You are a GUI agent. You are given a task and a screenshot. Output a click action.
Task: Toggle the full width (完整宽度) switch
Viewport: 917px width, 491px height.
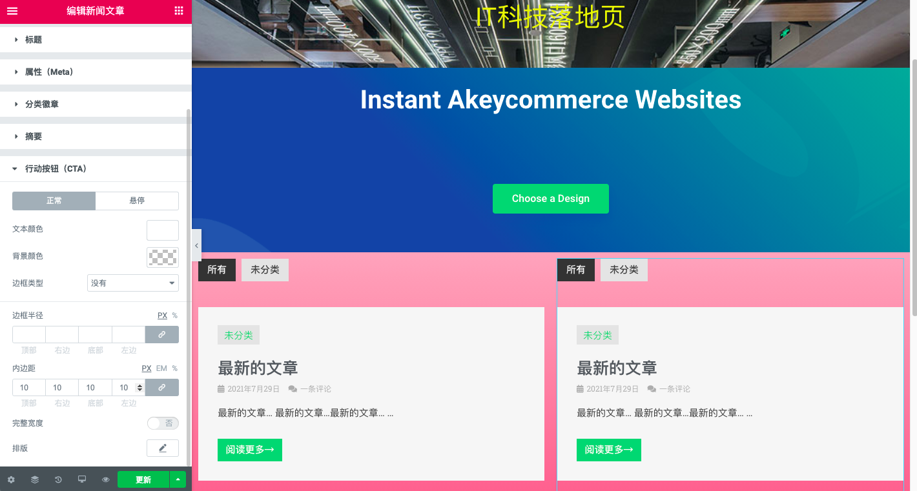(x=163, y=423)
